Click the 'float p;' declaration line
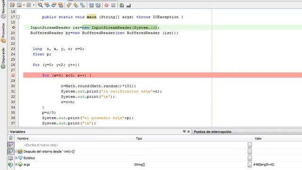Viewport: 302px width, 170px height. coord(42,54)
